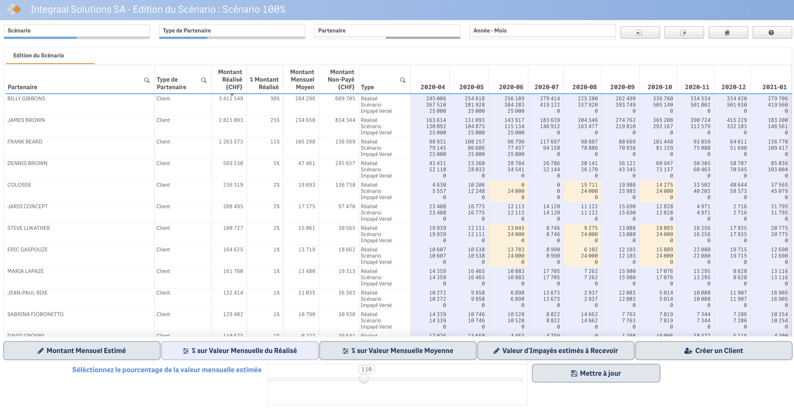Click the Séléctionnez le pourcentage label
This screenshot has height=408, width=794.
click(167, 370)
